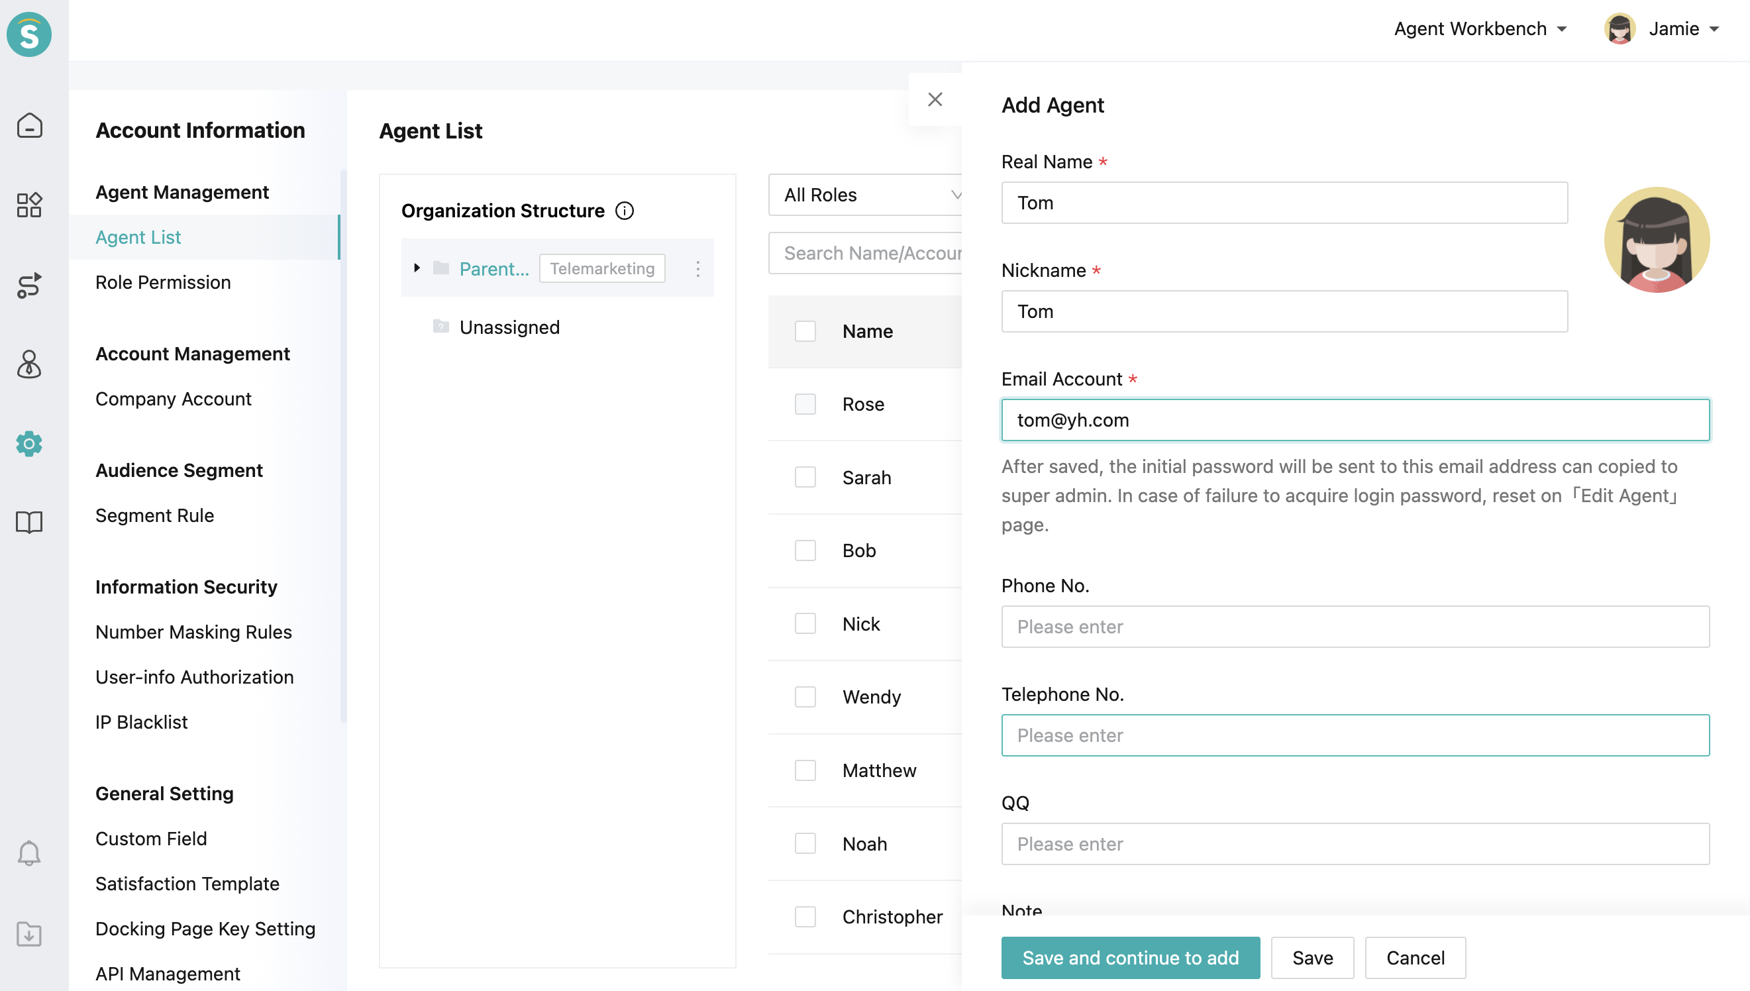Select the Parent group tree item
The height and width of the screenshot is (991, 1750).
494,269
